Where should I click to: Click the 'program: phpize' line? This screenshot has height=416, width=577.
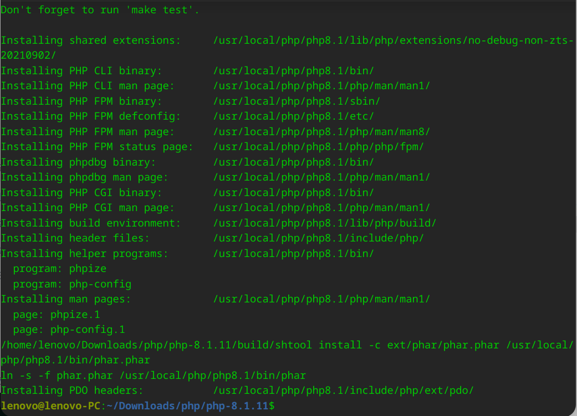(x=60, y=269)
